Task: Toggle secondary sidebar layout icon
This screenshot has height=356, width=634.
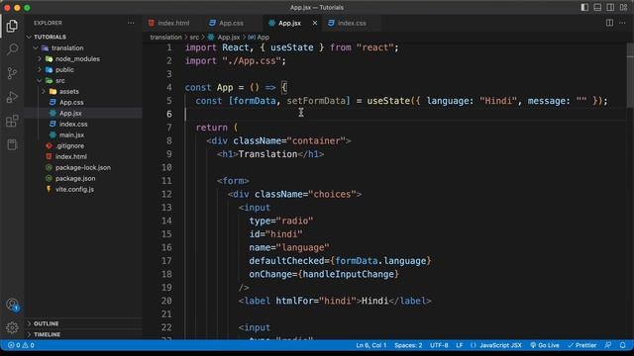Action: click(610, 7)
